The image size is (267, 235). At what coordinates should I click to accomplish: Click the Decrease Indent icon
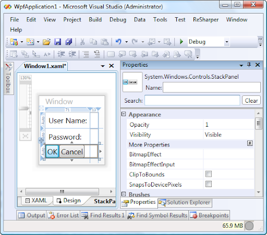61,54
